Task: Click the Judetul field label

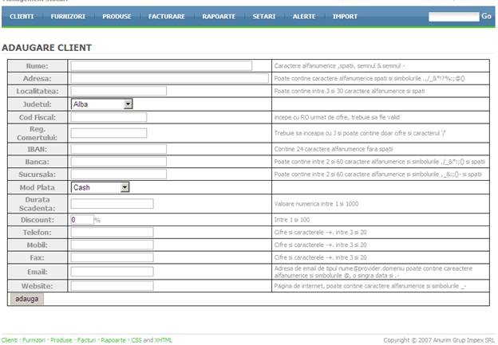Action: click(38, 104)
